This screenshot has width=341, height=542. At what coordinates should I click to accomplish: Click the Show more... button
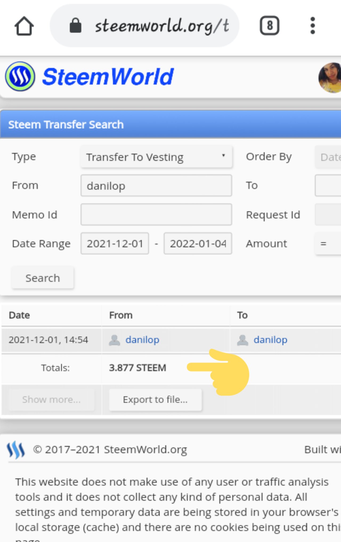51,399
